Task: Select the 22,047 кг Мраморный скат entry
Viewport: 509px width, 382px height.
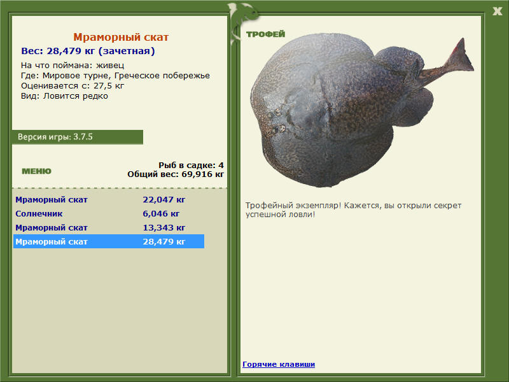Action: coord(109,199)
